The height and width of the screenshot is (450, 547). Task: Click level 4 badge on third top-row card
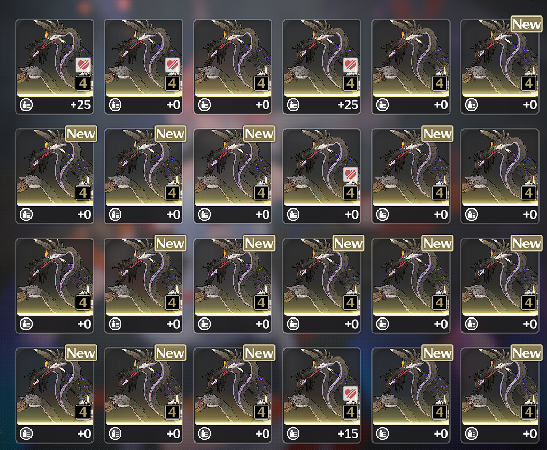coord(261,84)
